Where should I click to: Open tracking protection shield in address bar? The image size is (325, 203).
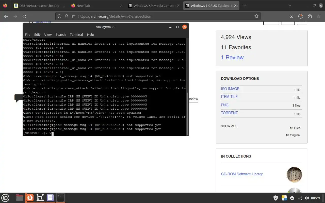[x=59, y=16]
